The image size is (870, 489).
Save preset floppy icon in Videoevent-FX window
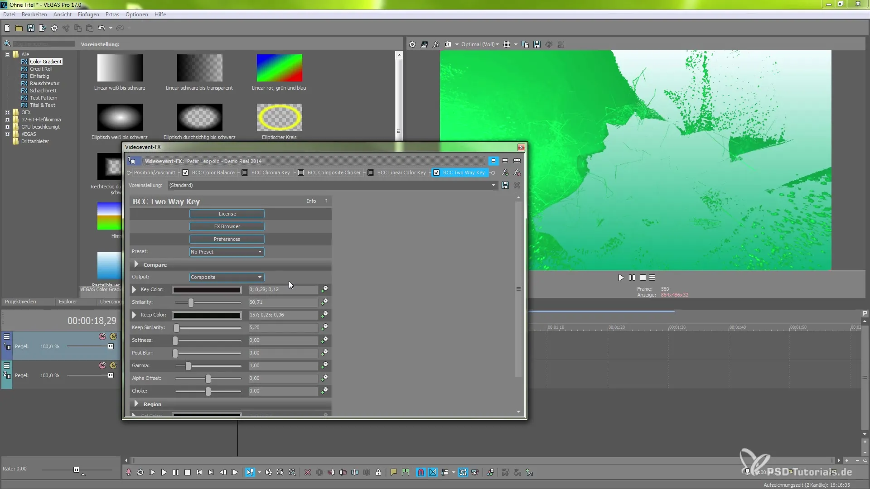(505, 185)
